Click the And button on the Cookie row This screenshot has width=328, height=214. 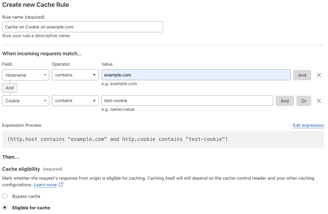pyautogui.click(x=285, y=101)
